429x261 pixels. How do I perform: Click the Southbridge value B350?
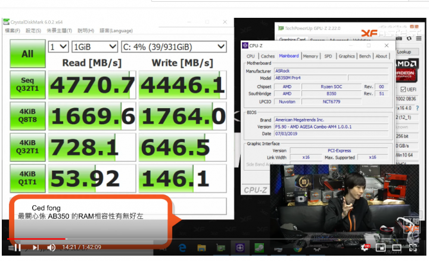coord(331,94)
